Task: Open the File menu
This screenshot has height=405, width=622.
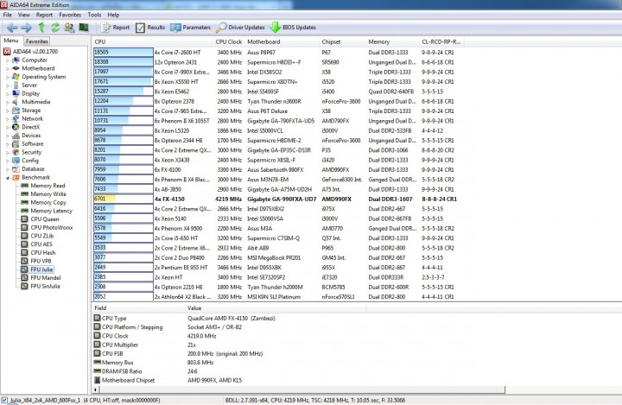Action: pos(8,15)
